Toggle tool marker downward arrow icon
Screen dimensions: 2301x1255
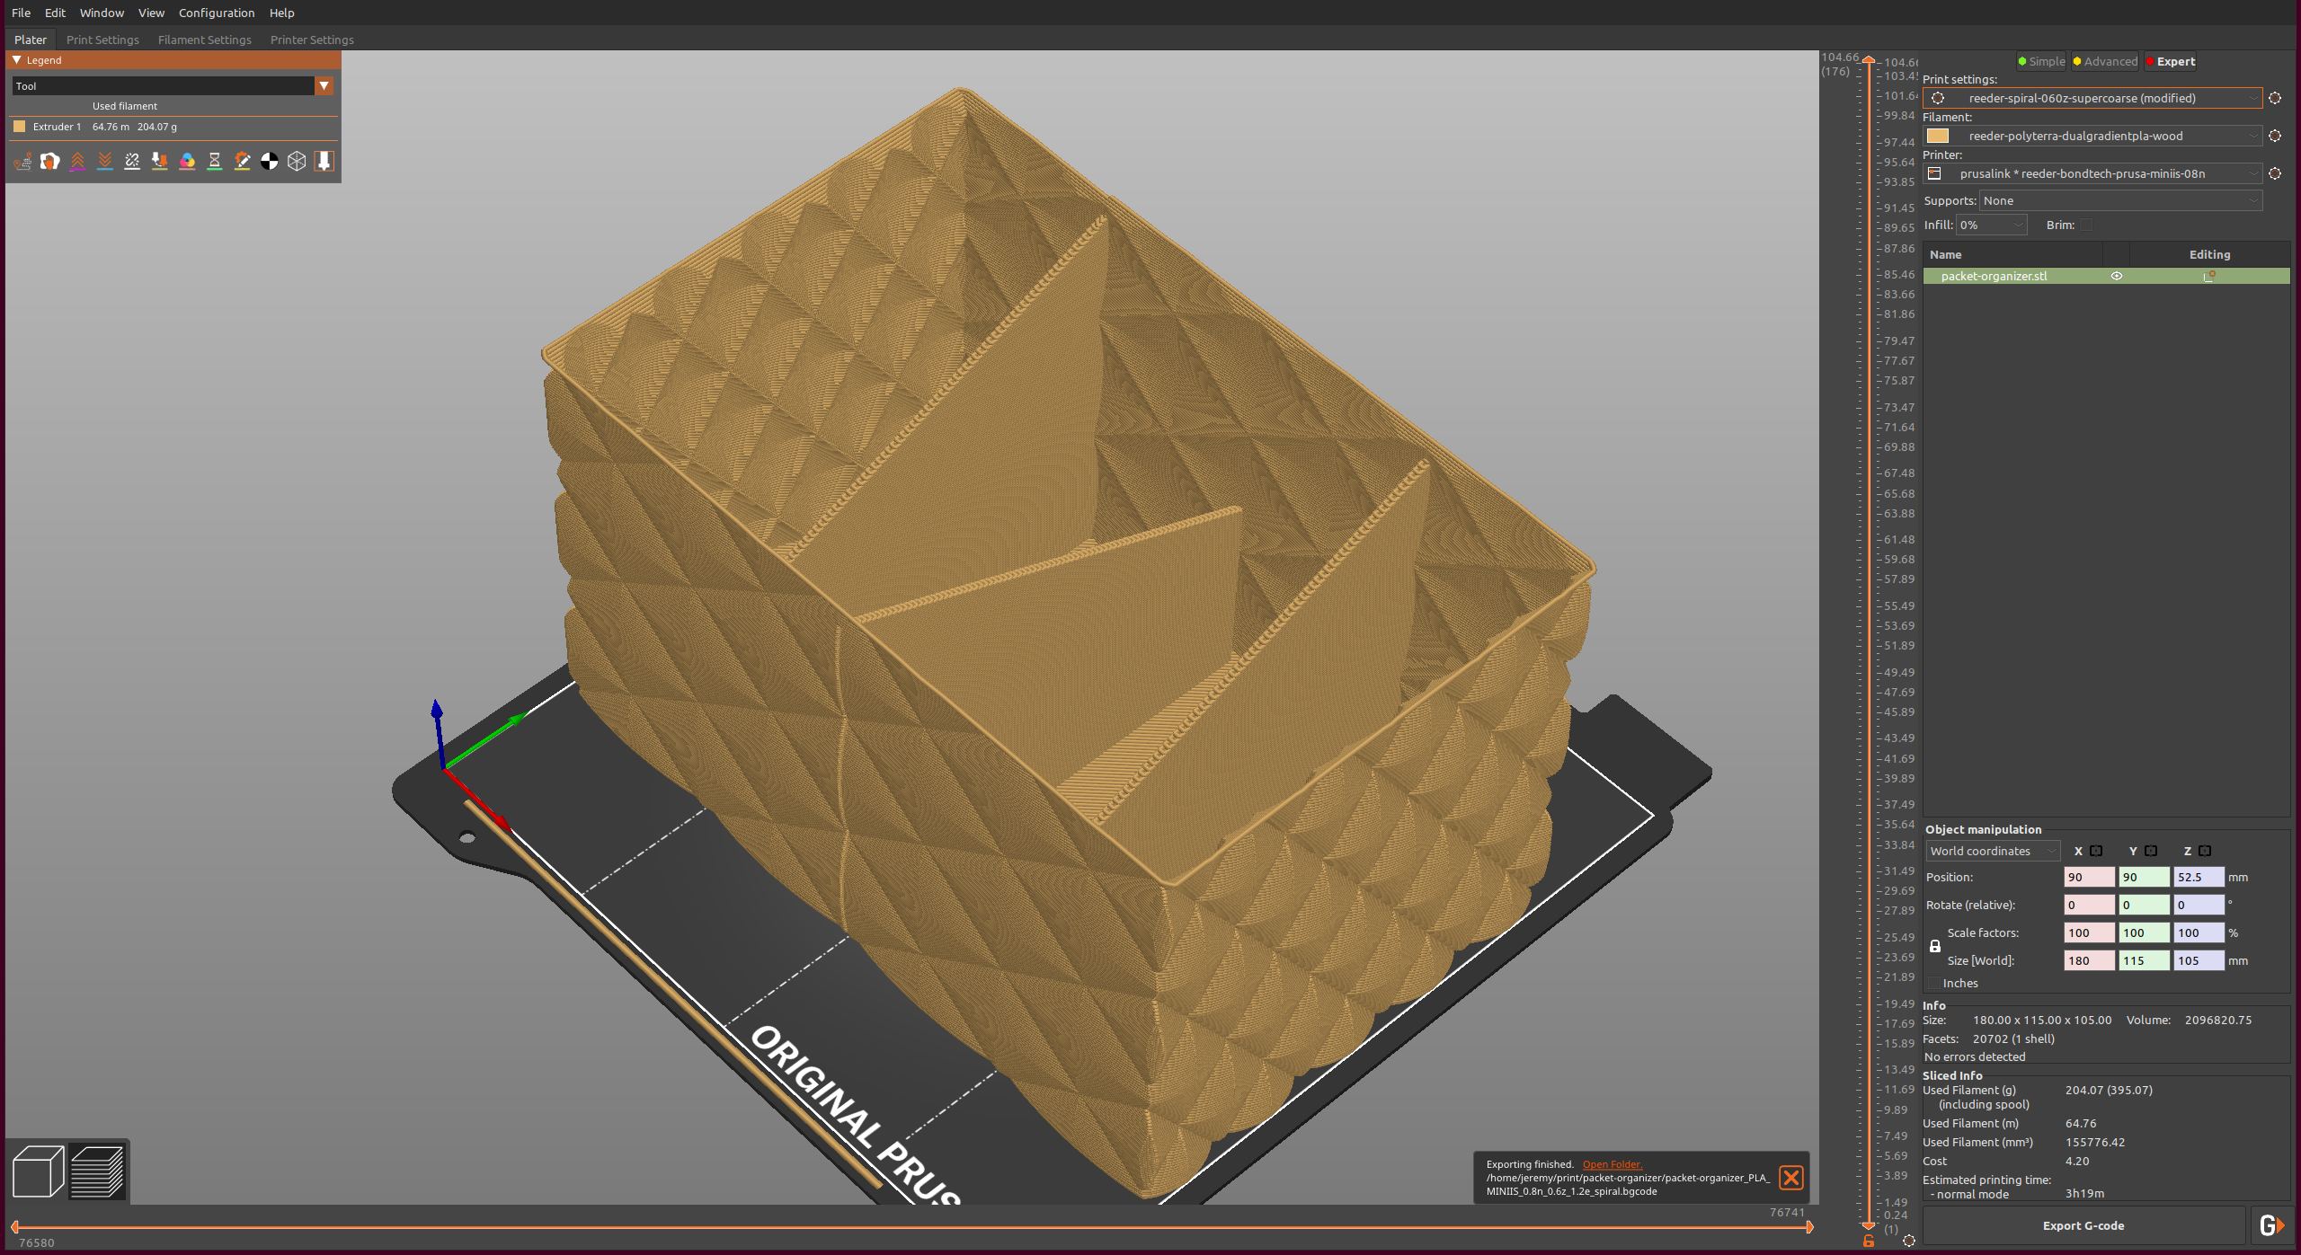(324, 161)
